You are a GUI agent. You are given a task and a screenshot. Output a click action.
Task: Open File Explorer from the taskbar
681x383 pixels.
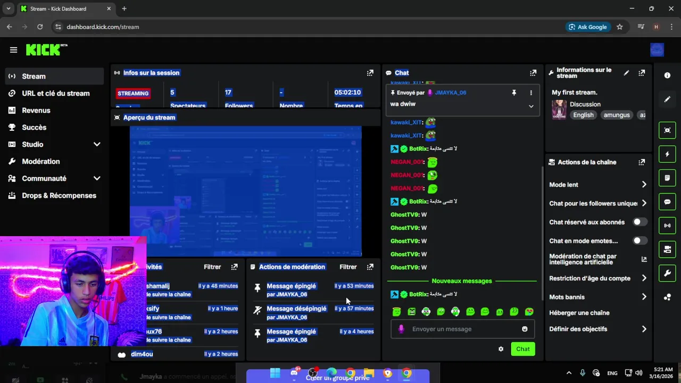point(369,373)
